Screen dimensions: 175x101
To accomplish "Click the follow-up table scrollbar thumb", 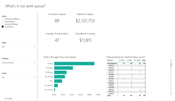I will coord(171,65).
